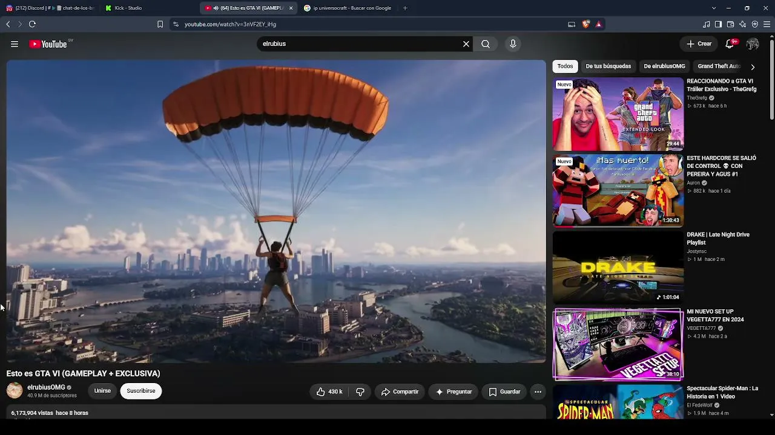Show more filter chips with the arrow
Viewport: 775px width, 435px height.
click(753, 67)
